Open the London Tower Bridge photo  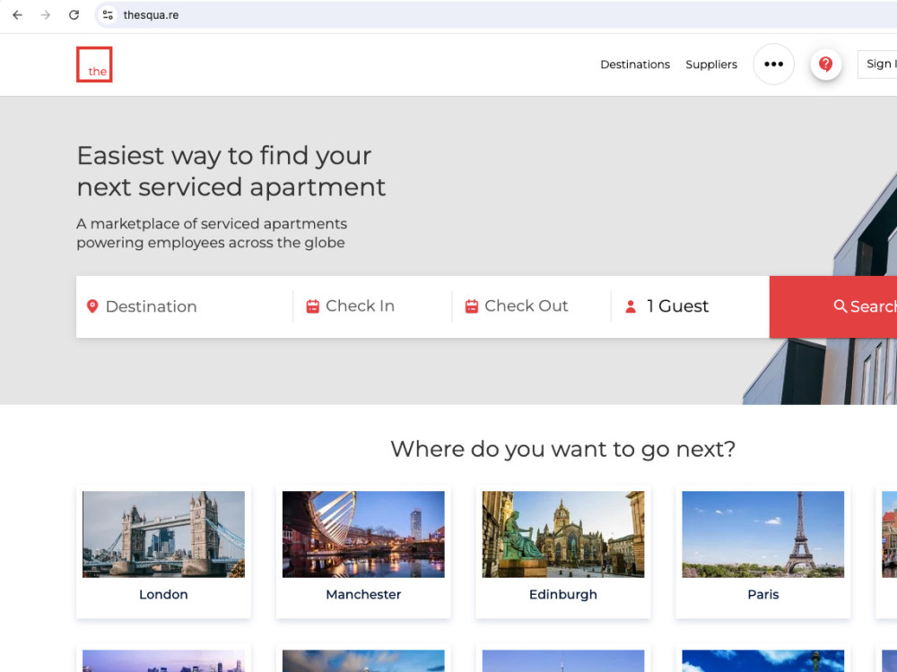tap(163, 534)
